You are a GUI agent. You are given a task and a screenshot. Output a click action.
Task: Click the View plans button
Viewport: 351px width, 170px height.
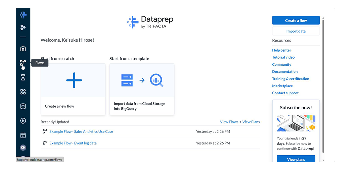click(296, 159)
